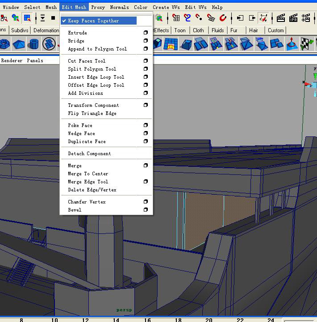Choose Offset Edge Loop Tool
The height and width of the screenshot is (322, 317).
coord(96,85)
